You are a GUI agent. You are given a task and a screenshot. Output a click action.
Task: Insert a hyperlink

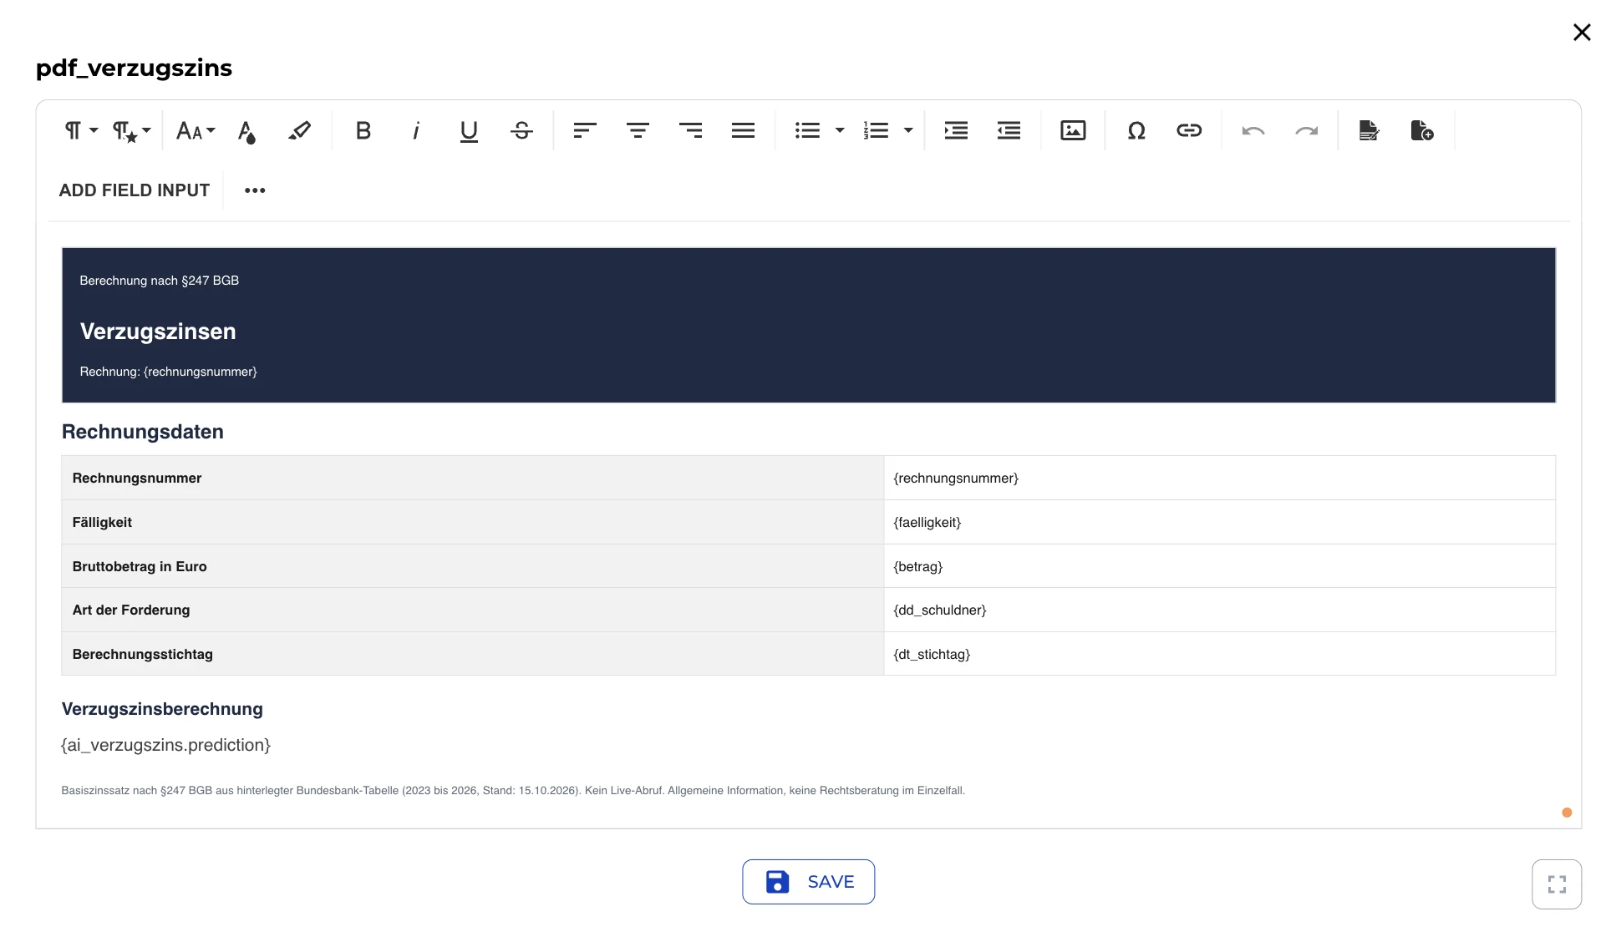[1189, 130]
